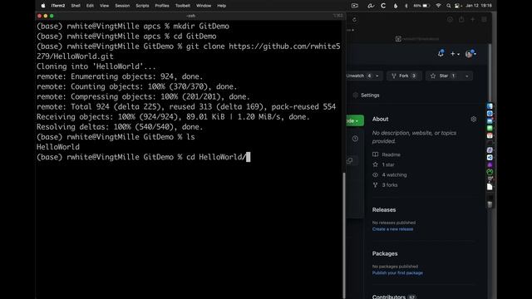Click the browser downloads icon
Image resolution: width=532 pixels, height=299 pixels.
(x=450, y=20)
